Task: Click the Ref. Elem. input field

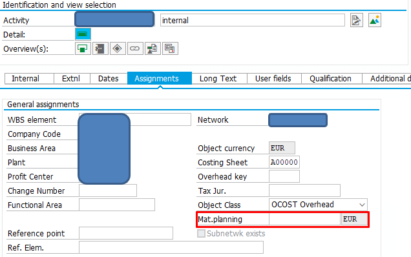Action: click(x=171, y=247)
